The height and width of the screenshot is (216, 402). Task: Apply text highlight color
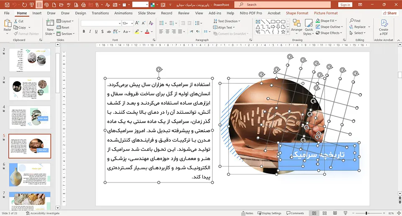click(x=137, y=31)
